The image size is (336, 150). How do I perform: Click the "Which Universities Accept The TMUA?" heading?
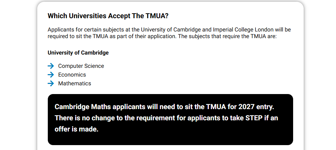pyautogui.click(x=108, y=16)
